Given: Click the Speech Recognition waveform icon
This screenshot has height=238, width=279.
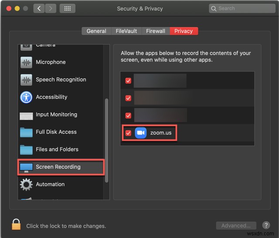Looking at the screenshot, I should (26, 80).
